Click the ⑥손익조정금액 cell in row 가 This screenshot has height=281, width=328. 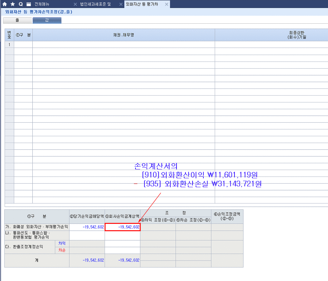point(227,227)
